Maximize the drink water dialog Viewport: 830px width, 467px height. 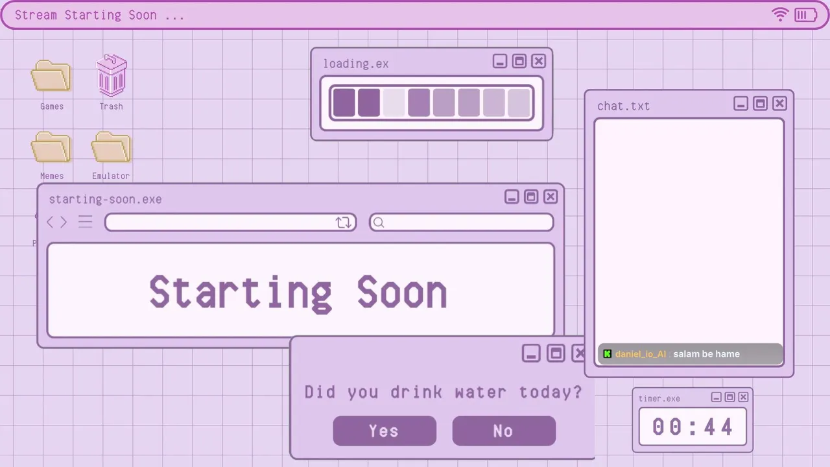pyautogui.click(x=556, y=353)
